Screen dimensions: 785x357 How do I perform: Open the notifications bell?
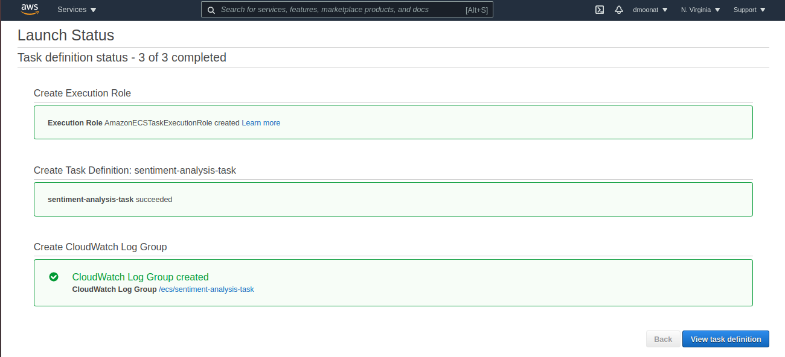(619, 10)
